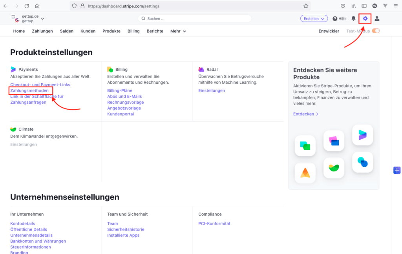The image size is (402, 254).
Task: Open the Zahlungen tab
Action: tap(42, 31)
